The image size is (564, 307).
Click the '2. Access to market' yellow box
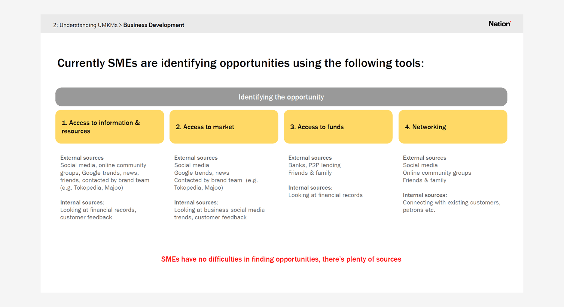click(x=224, y=127)
